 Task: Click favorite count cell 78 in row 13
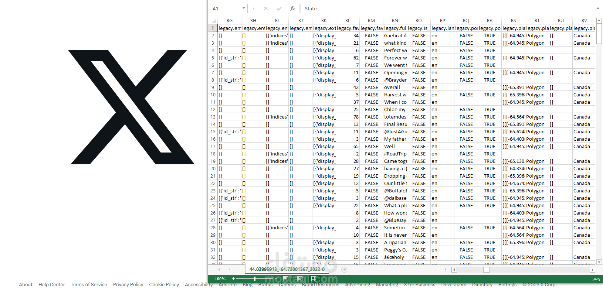point(348,117)
